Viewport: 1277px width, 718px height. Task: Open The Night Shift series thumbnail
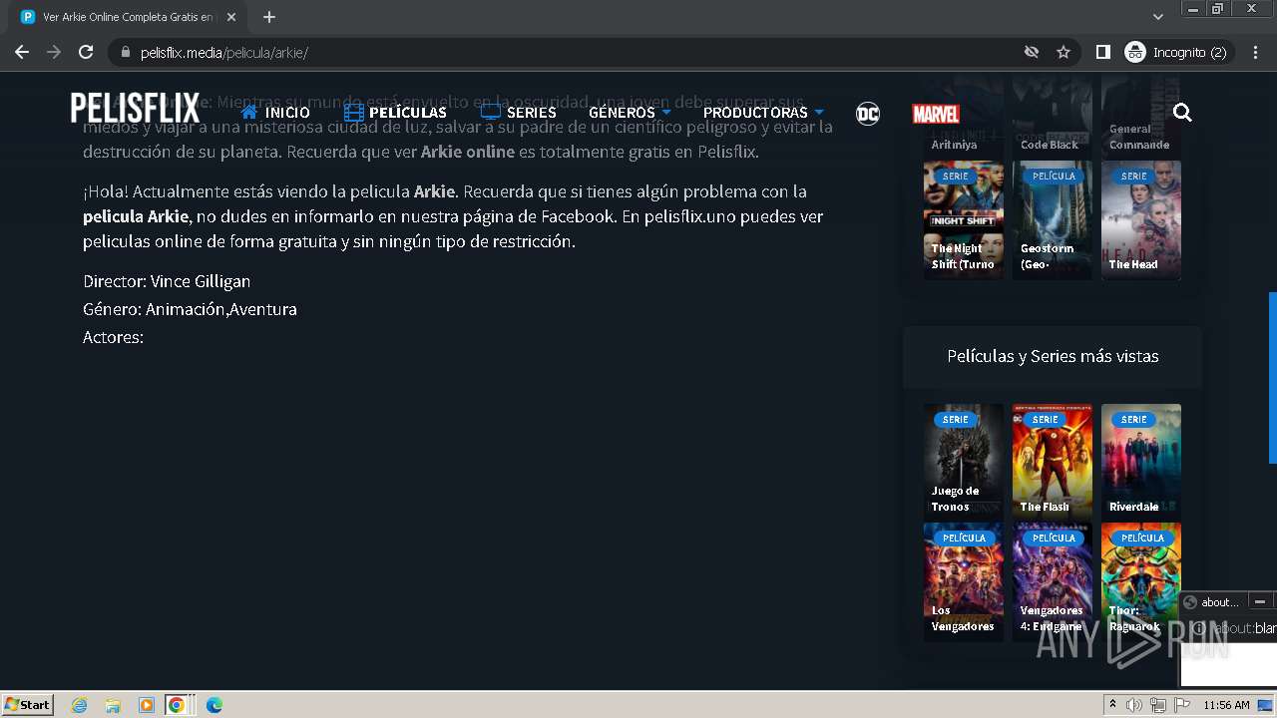(963, 220)
